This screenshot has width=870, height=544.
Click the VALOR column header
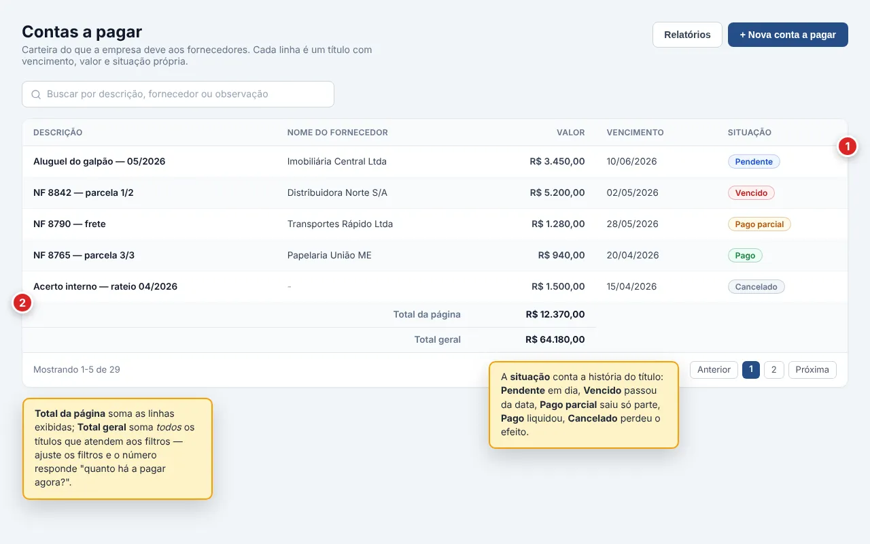[x=571, y=133]
